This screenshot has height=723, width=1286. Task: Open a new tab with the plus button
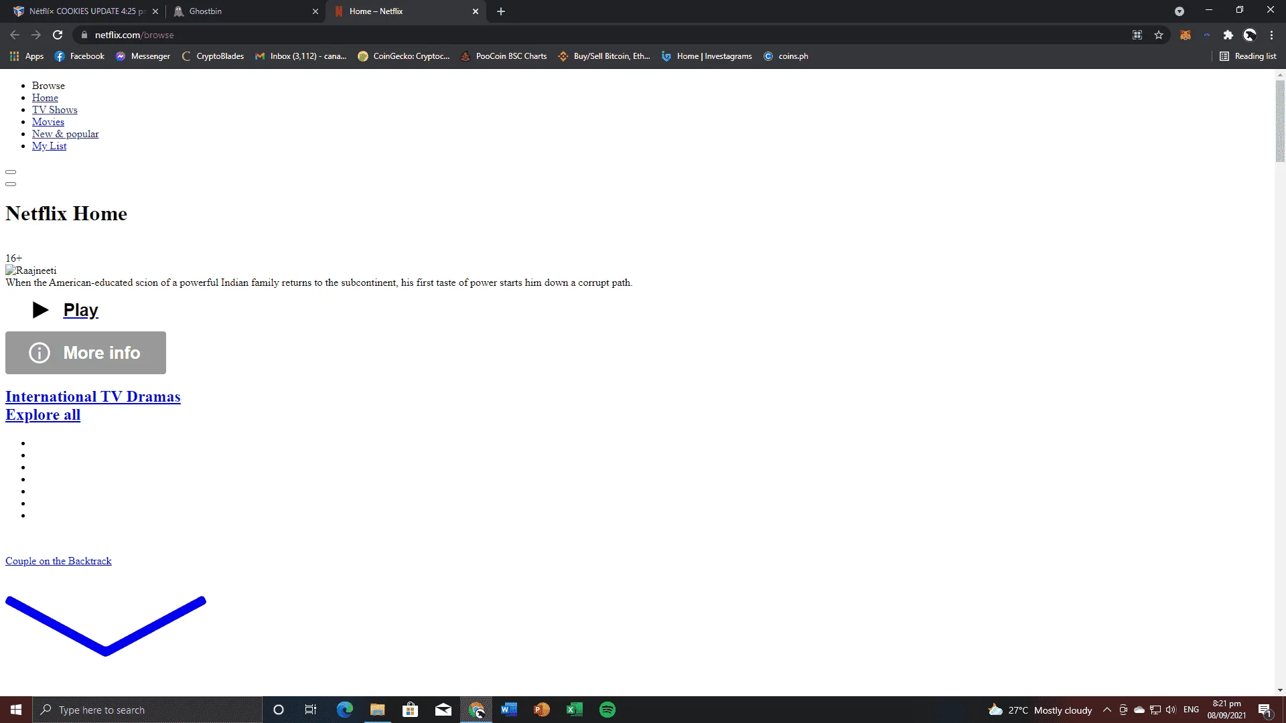coord(501,11)
